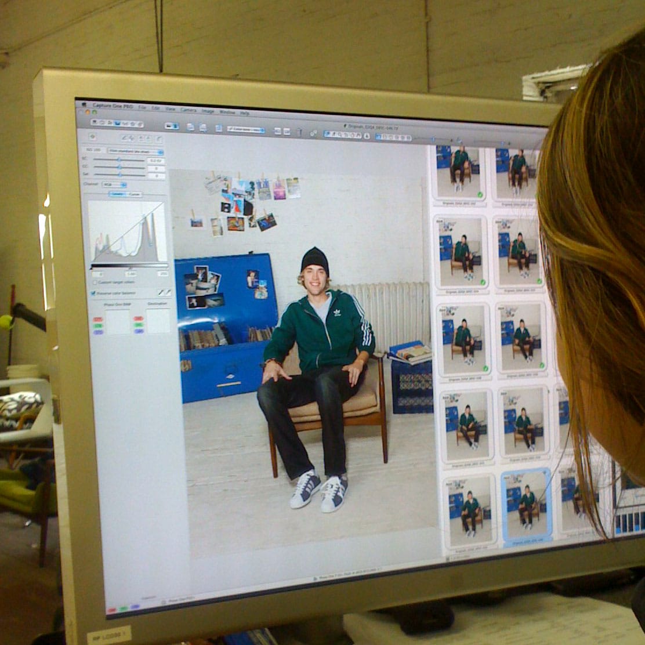Click the highlight level input field below the histogram
Image resolution: width=645 pixels, height=645 pixels.
coord(164,274)
